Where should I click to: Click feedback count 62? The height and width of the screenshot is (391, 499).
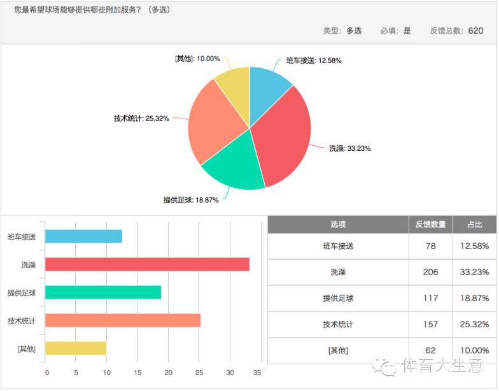tap(430, 350)
